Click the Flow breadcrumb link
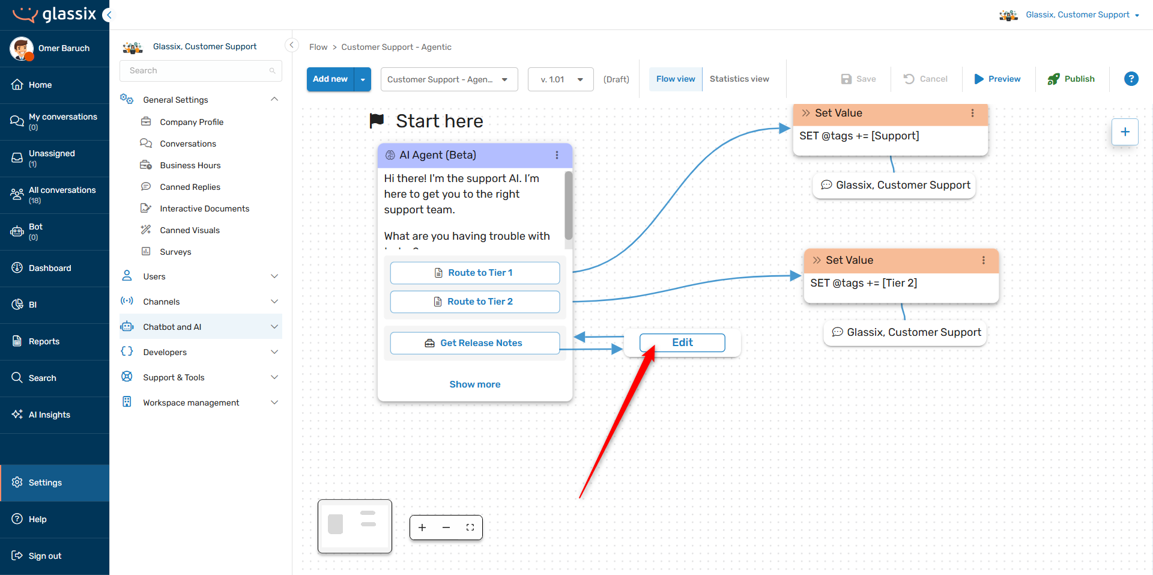 [318, 47]
